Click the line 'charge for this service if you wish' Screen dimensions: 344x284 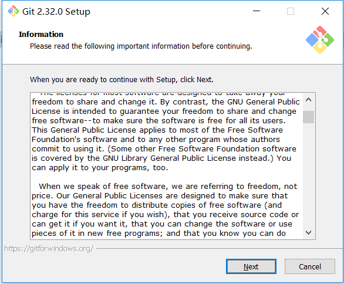(165, 215)
